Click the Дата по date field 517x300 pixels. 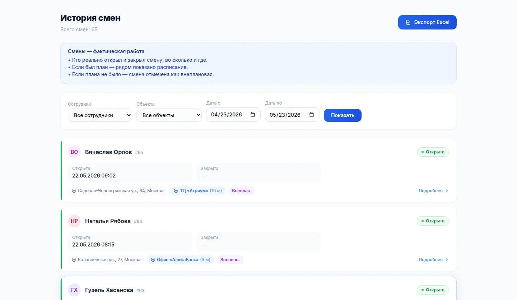pyautogui.click(x=292, y=115)
